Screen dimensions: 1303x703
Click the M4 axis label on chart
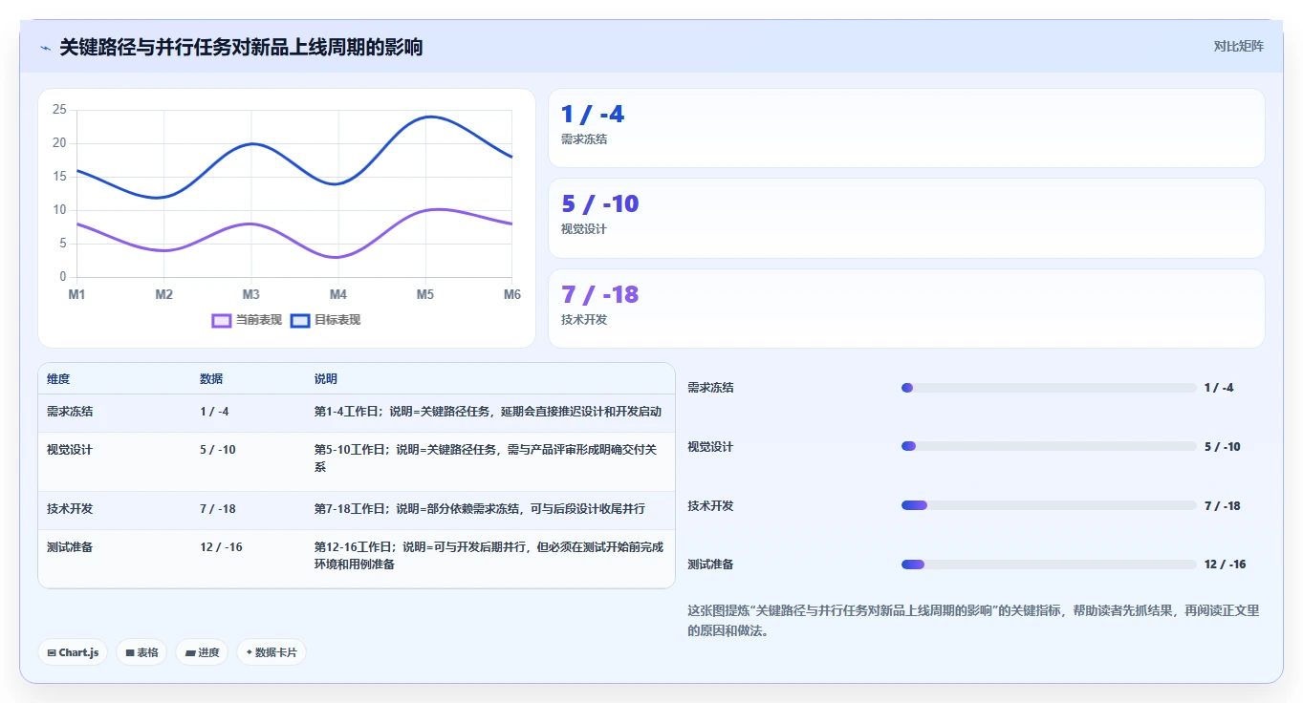click(338, 295)
